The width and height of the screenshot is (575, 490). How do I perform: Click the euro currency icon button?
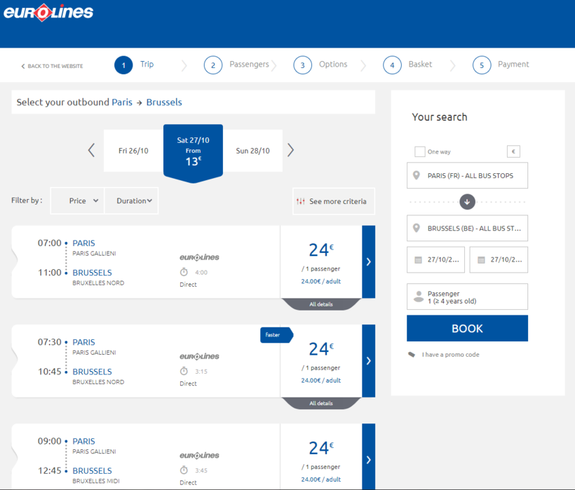pyautogui.click(x=513, y=151)
